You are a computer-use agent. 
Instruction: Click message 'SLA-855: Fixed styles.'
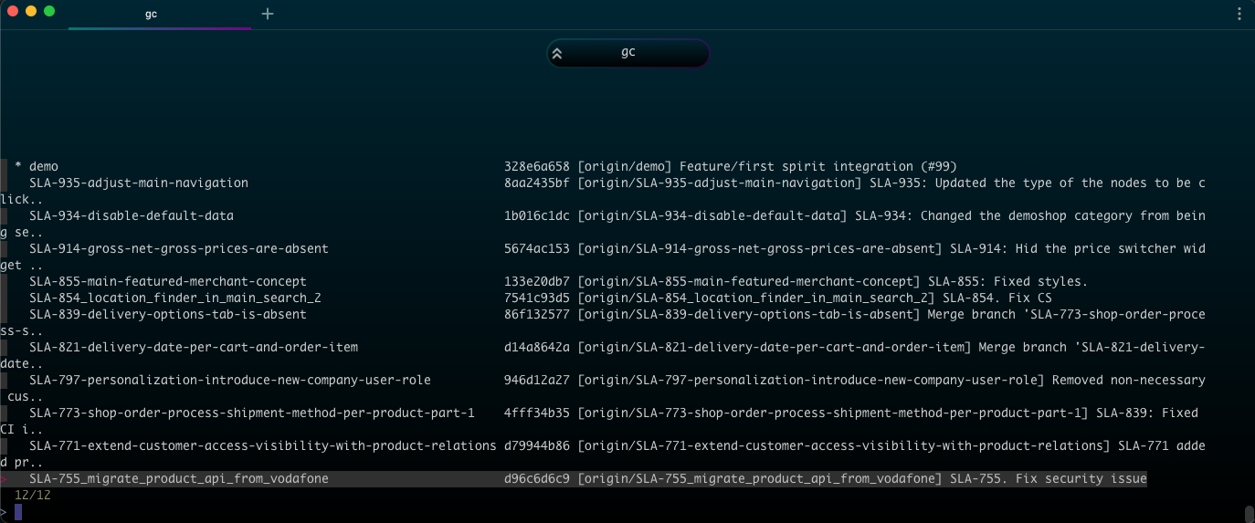1008,282
